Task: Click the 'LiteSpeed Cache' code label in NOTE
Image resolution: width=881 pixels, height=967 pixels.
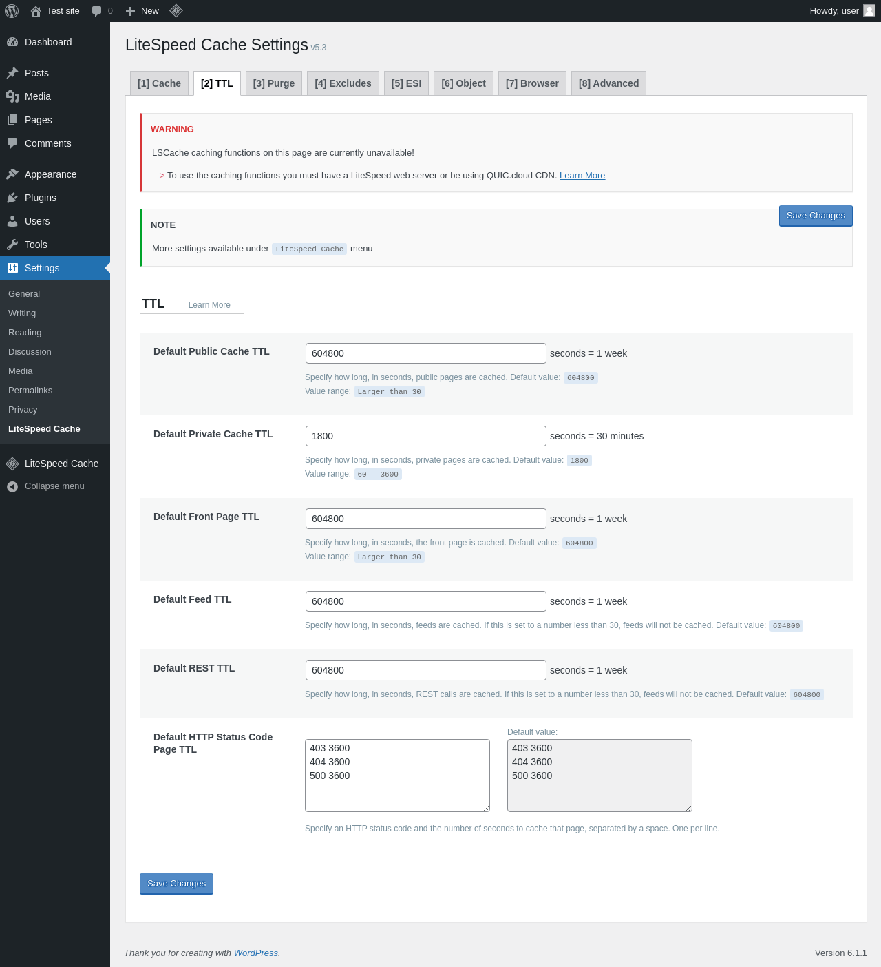Action: tap(310, 249)
